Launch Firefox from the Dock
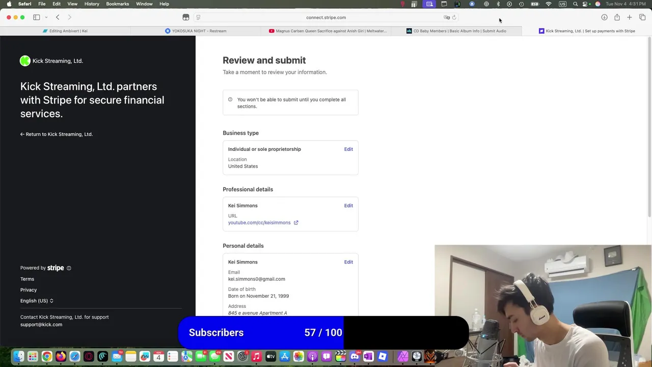Viewport: 652px width, 367px height. coord(61,357)
